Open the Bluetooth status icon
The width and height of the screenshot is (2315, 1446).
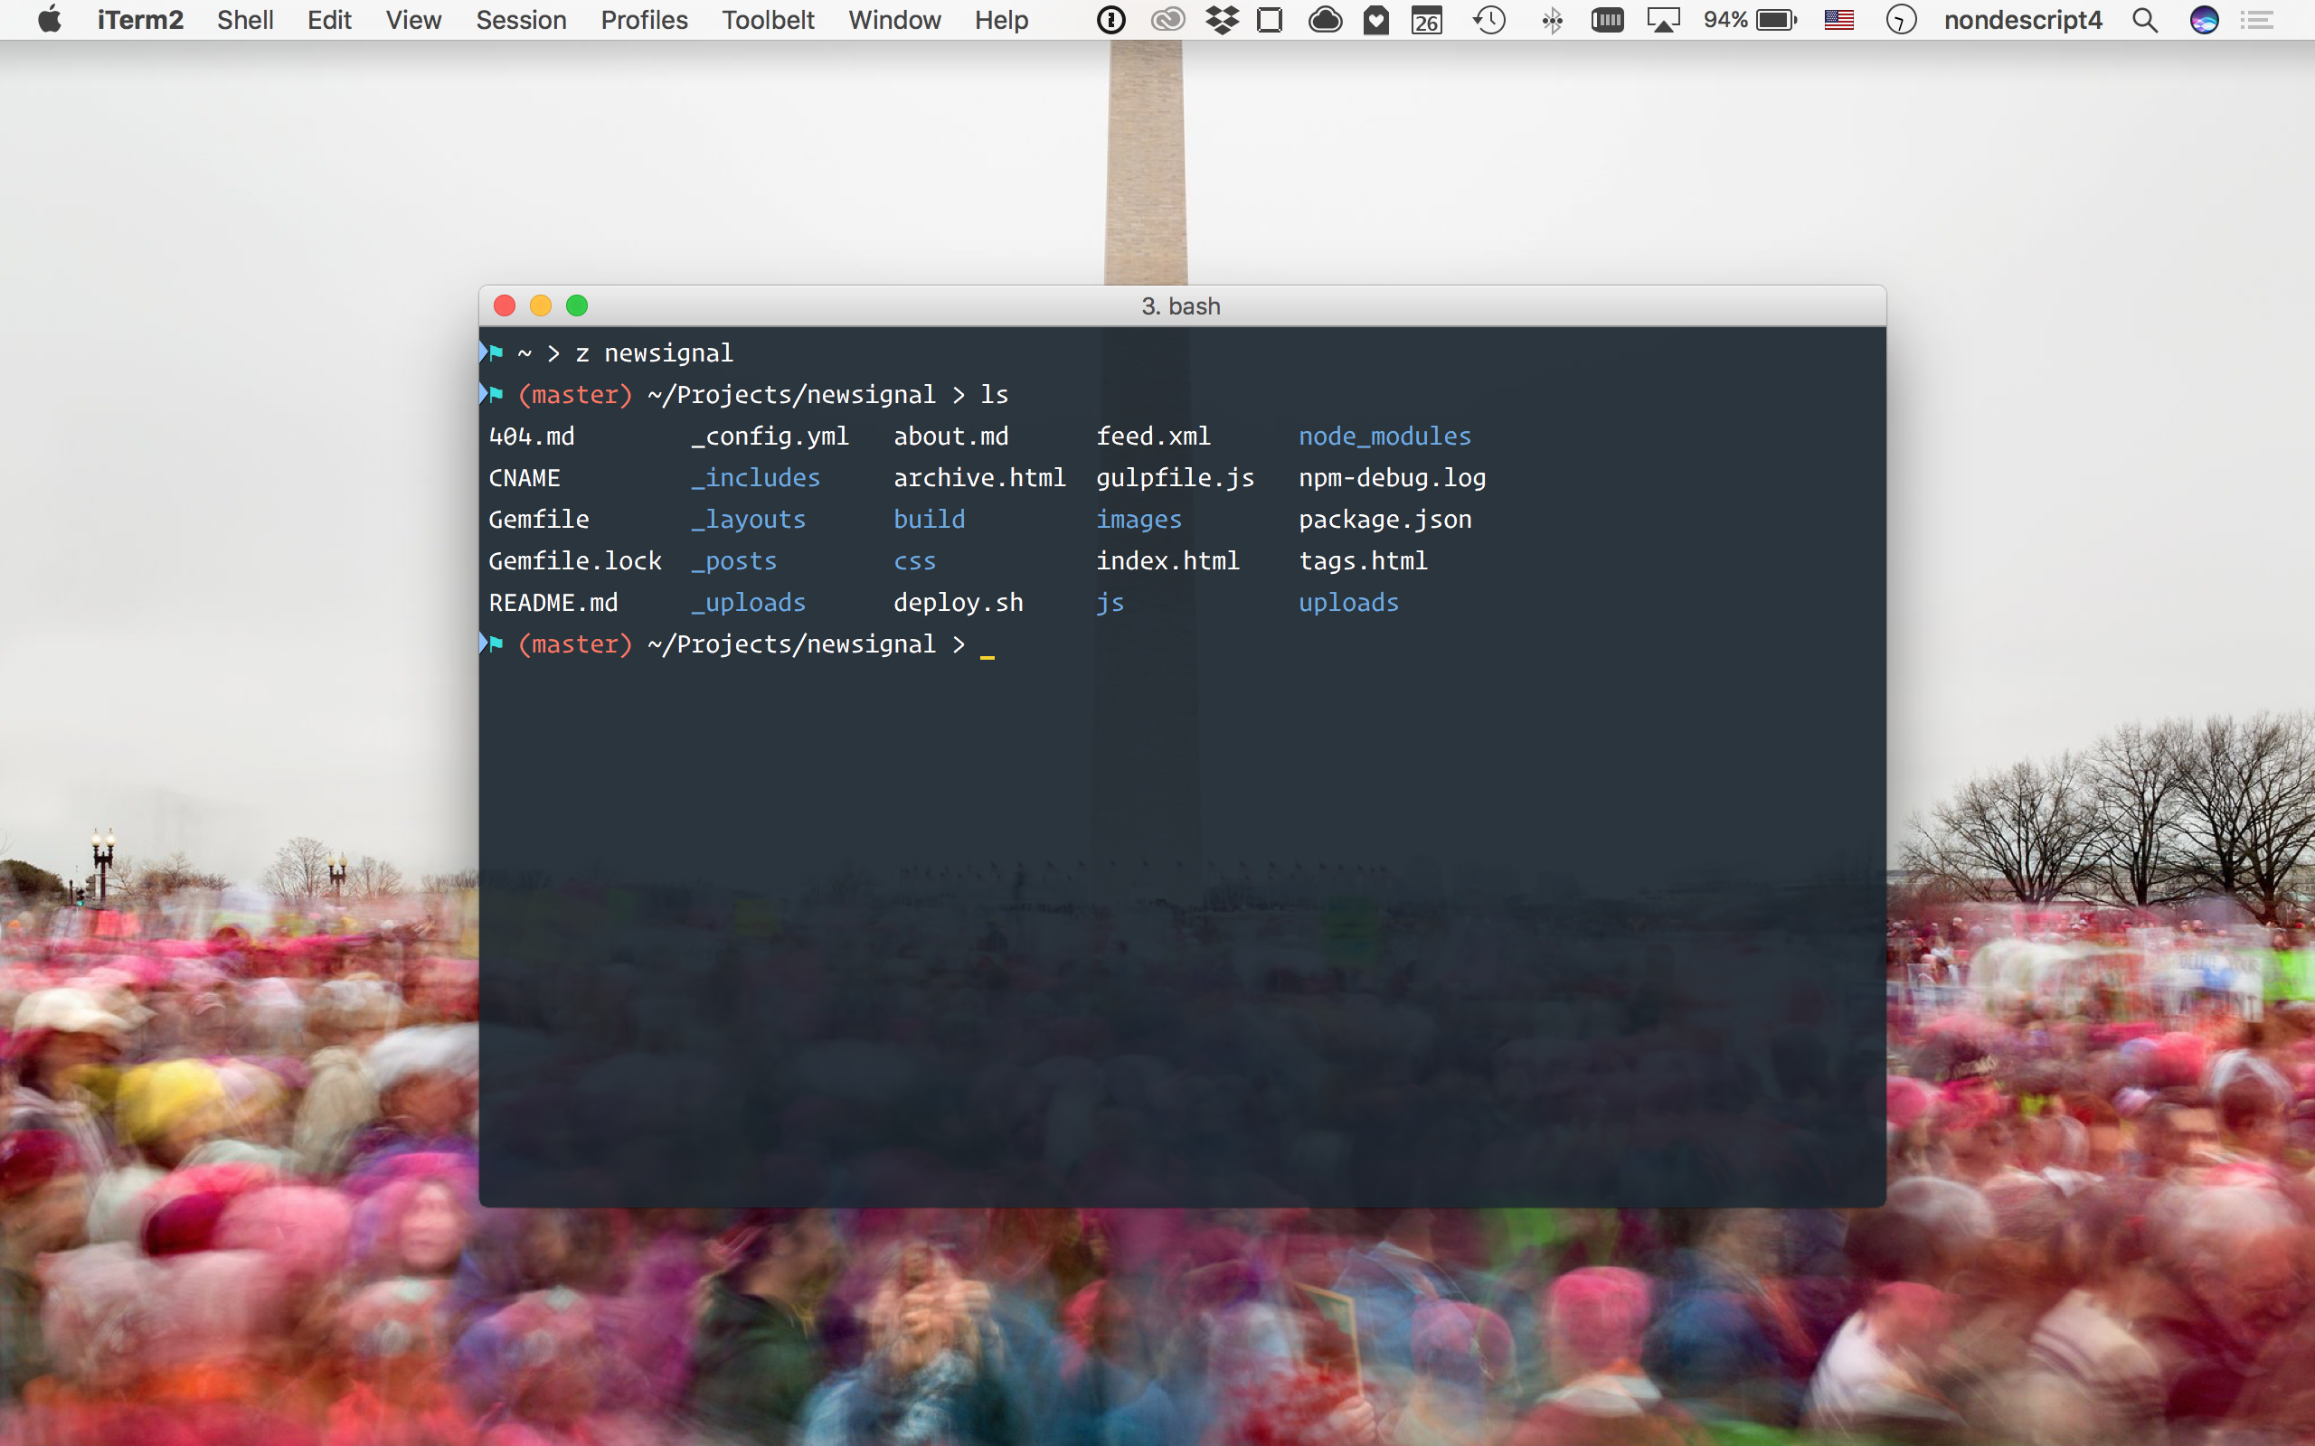pyautogui.click(x=1552, y=19)
